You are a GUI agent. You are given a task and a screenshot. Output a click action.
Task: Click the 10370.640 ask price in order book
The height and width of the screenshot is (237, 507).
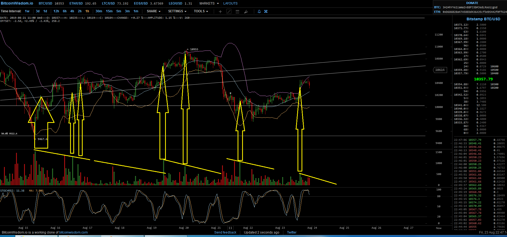(x=461, y=35)
